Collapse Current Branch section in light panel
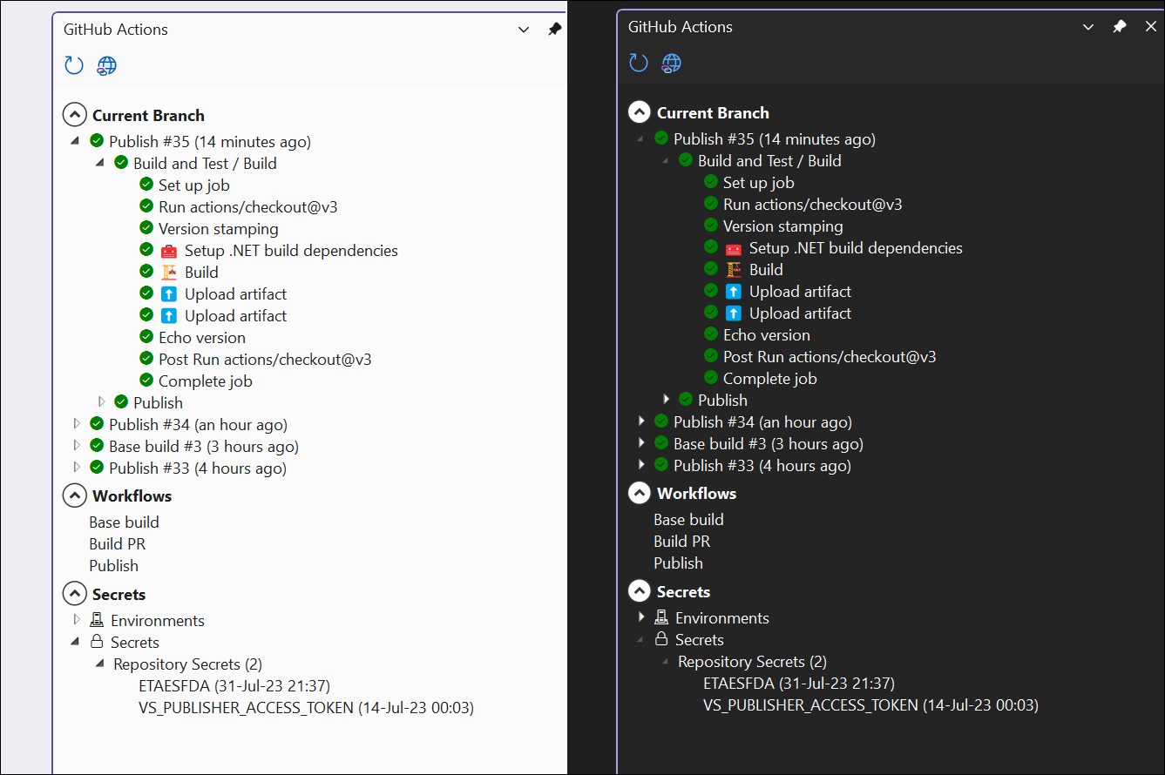Screen dimensions: 1165x775 (x=75, y=115)
